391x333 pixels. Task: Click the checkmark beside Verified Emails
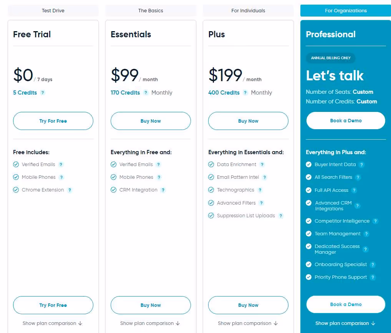pos(16,164)
